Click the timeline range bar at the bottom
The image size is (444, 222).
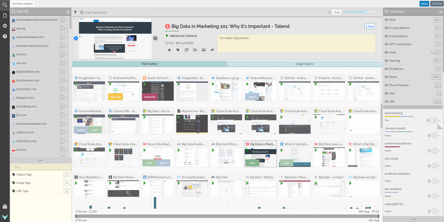pyautogui.click(x=227, y=216)
